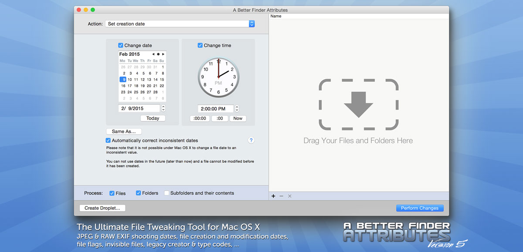Zoom the window with green button

point(93,10)
